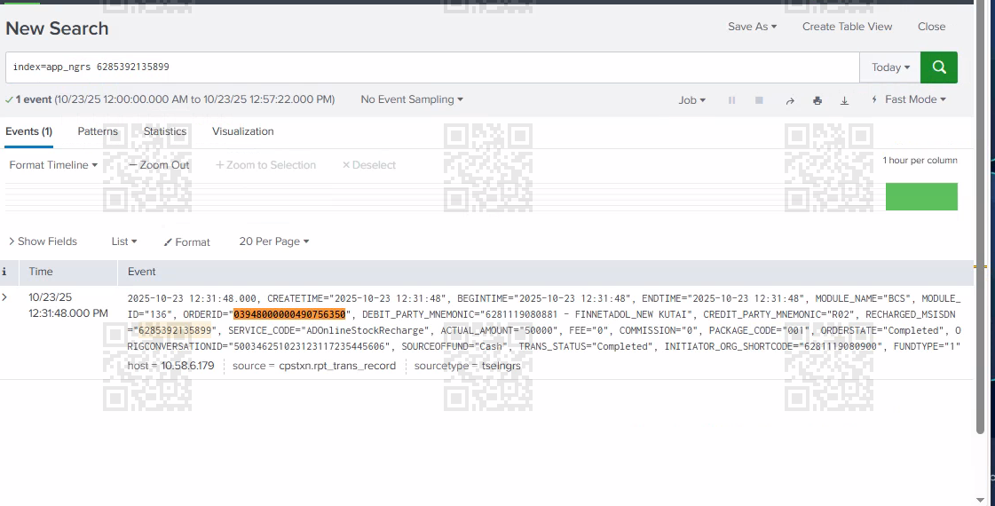Click Zoom Out on timeline
The height and width of the screenshot is (506, 995).
pos(159,165)
